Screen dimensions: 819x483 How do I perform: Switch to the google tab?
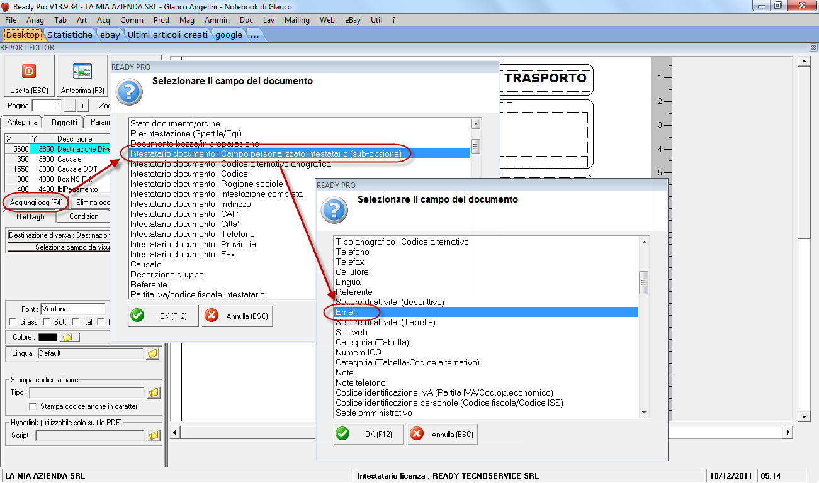tap(229, 35)
